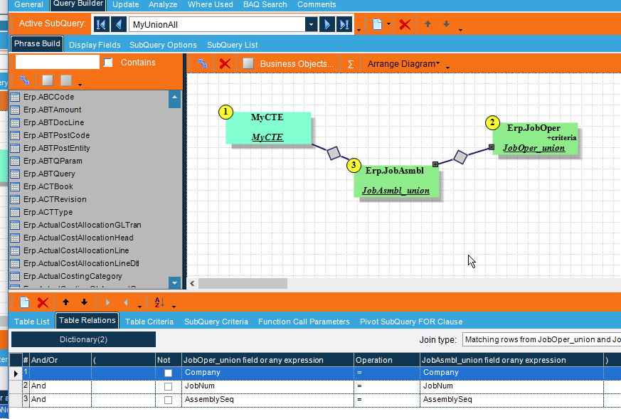This screenshot has width=621, height=419.
Task: Open the Active SubQuery dropdown
Action: [312, 25]
